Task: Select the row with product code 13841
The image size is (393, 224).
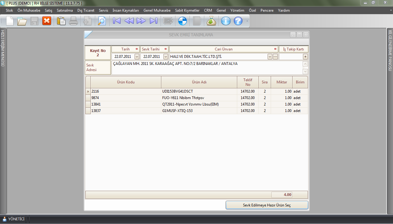Action: click(x=126, y=104)
